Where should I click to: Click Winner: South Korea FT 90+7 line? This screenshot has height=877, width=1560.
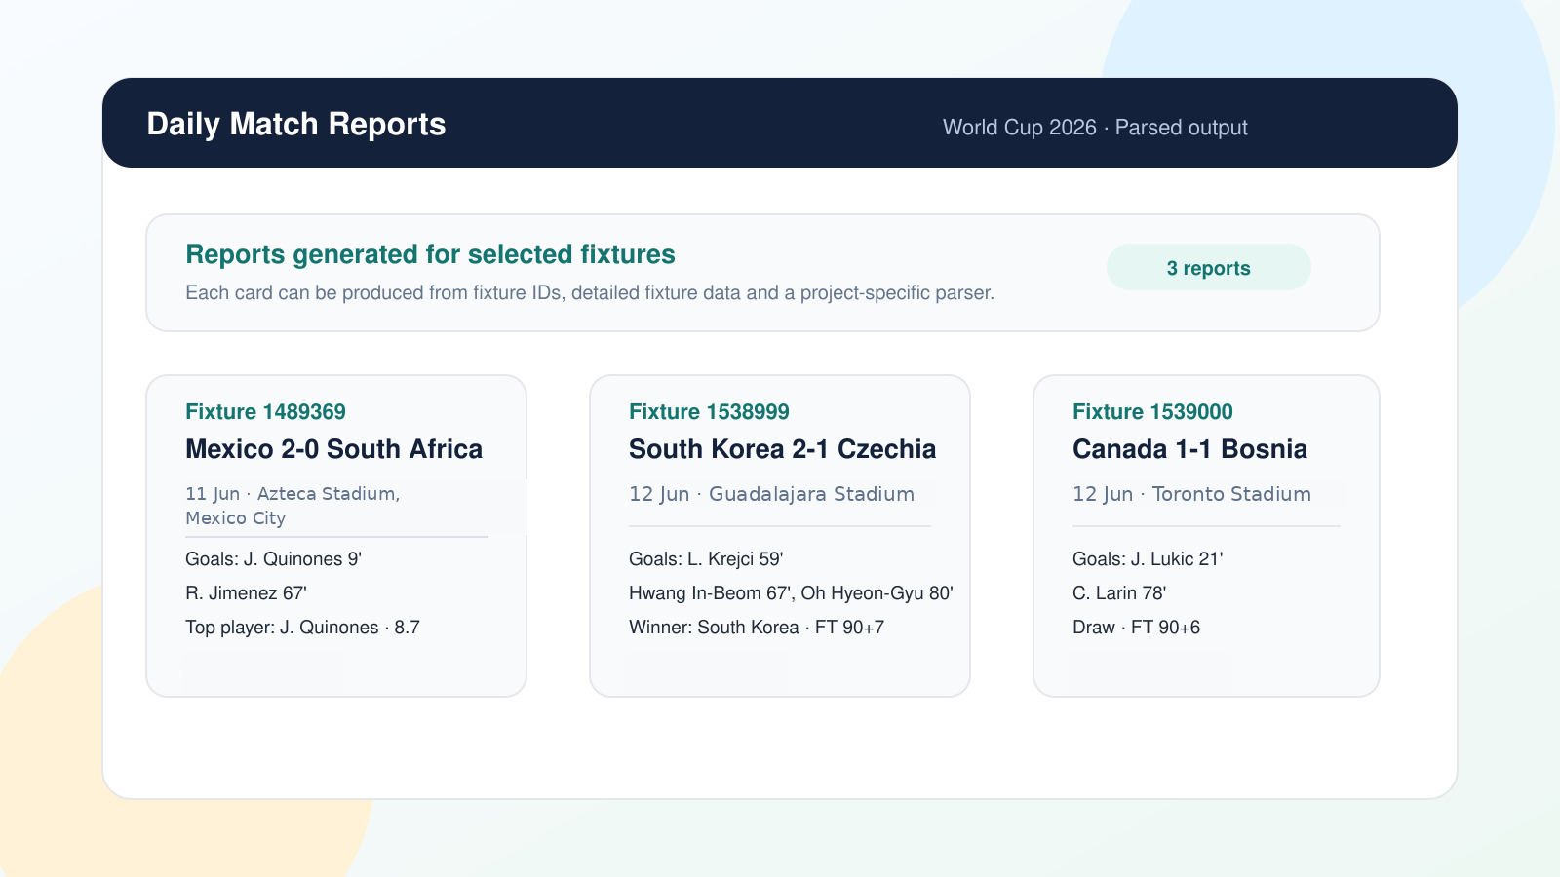coord(757,628)
